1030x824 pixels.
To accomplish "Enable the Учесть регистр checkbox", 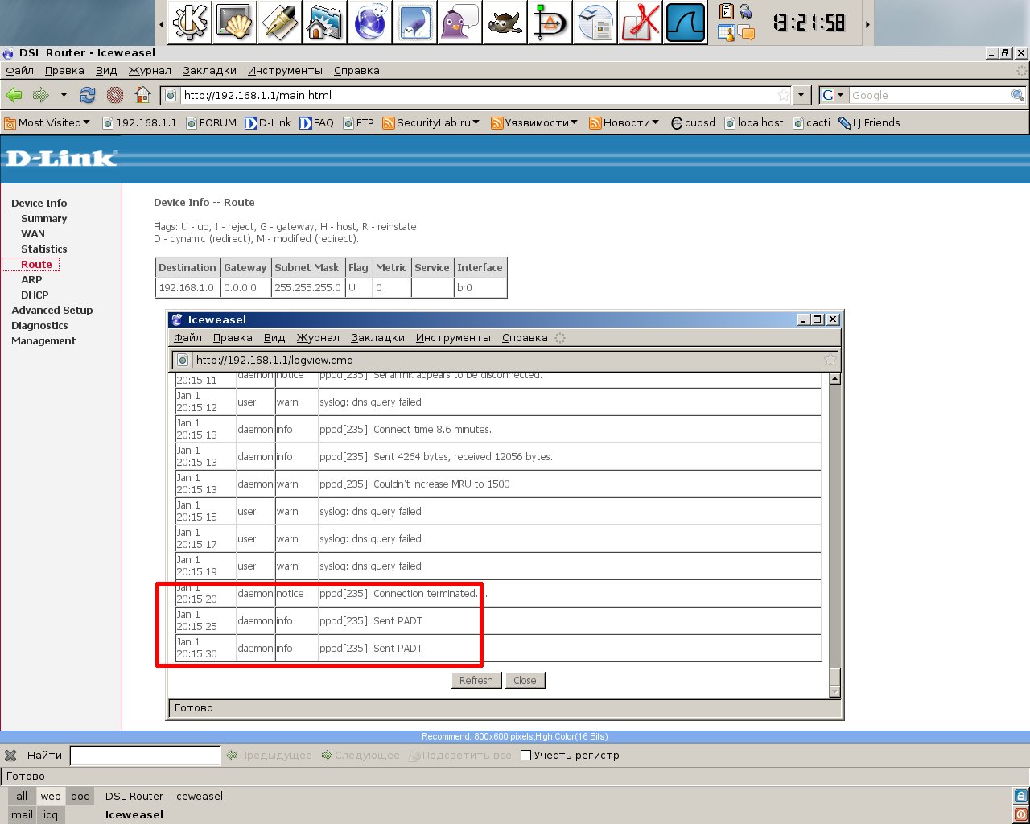I will tap(526, 756).
